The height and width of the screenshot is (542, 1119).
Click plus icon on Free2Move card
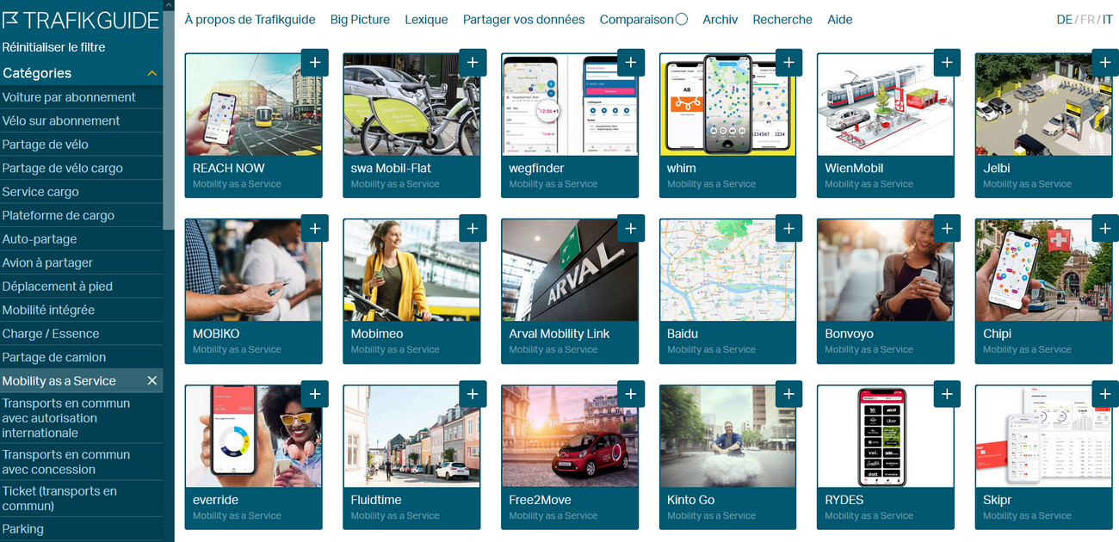point(631,394)
